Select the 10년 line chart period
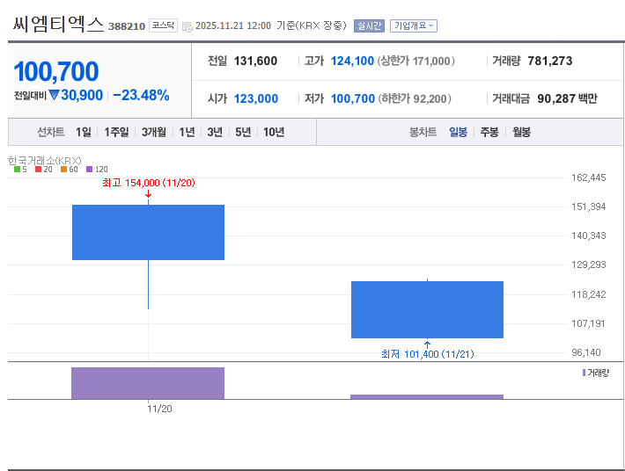The width and height of the screenshot is (625, 471). [274, 132]
